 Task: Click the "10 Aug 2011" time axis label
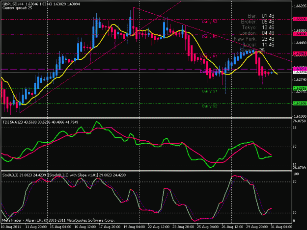11,227
